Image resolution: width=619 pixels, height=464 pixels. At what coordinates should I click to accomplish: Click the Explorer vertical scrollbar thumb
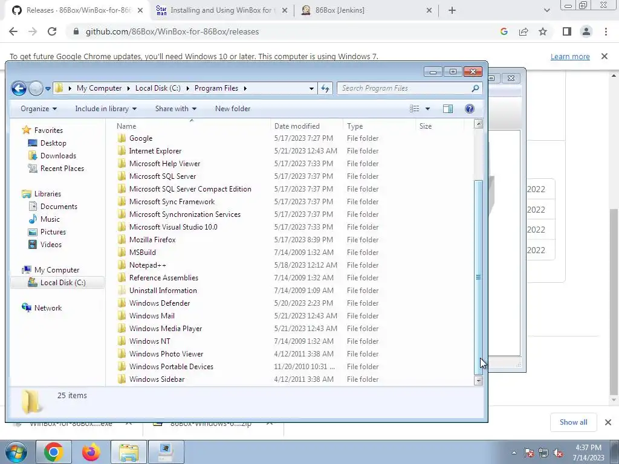479,277
